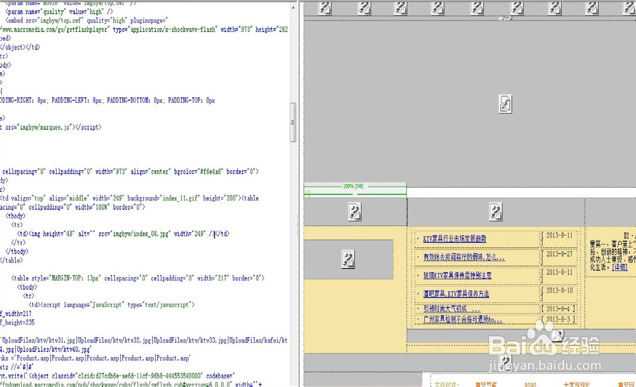Click the link 玻璃KTV家具保养需特别注意
Viewport: 636px width, 387px height.
[457, 275]
